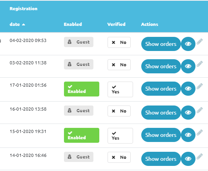Toggle the green Enabled badge for 17-01-2020
This screenshot has height=171, width=208.
pyautogui.click(x=82, y=89)
